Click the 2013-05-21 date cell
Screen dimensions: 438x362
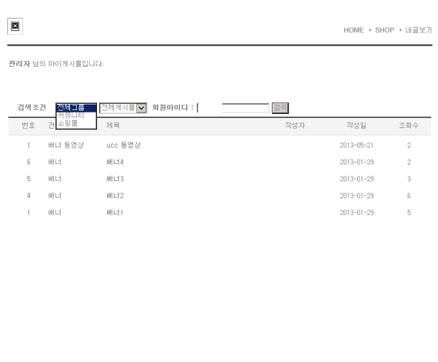[356, 146]
